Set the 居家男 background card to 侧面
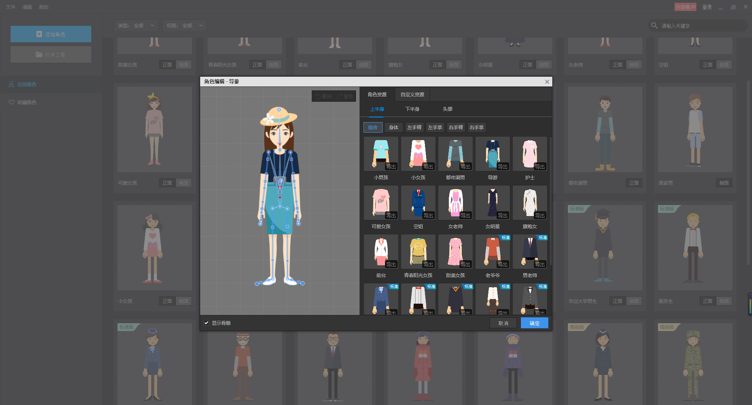The image size is (752, 405). coord(724,183)
